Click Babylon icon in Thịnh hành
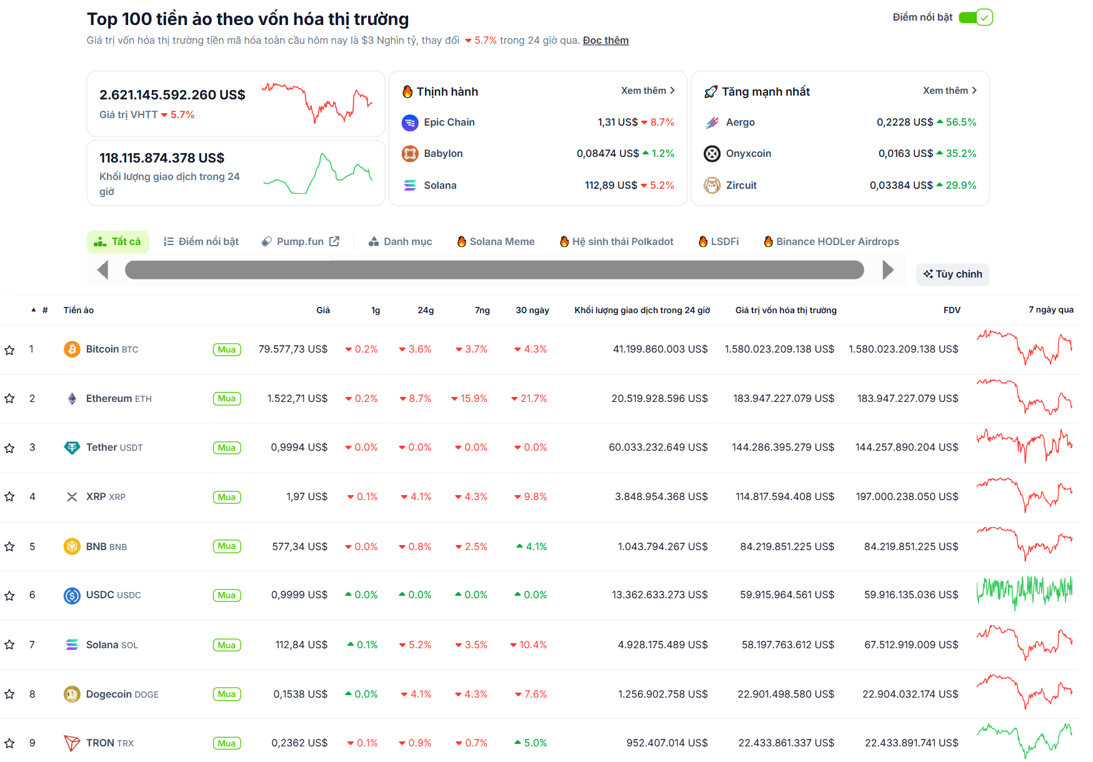 (410, 154)
